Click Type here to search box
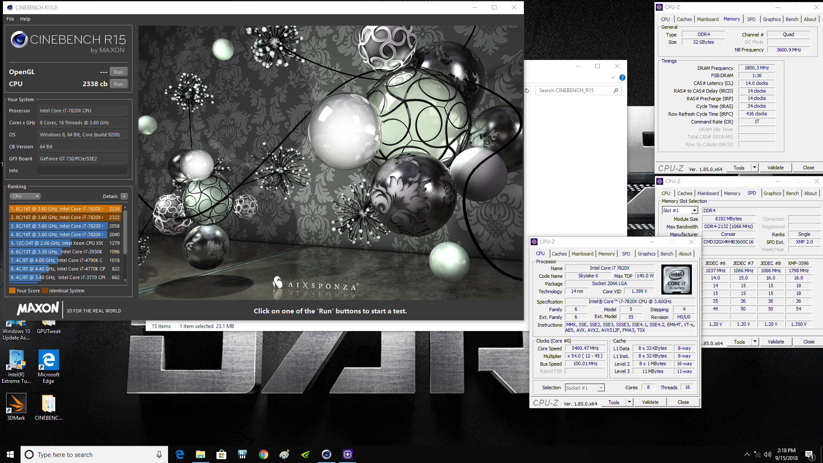 click(x=93, y=454)
